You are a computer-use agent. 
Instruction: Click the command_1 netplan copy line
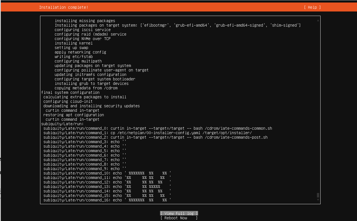coord(147,133)
